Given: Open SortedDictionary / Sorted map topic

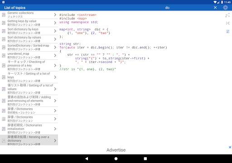Looking at the screenshot, I should click(29, 47).
